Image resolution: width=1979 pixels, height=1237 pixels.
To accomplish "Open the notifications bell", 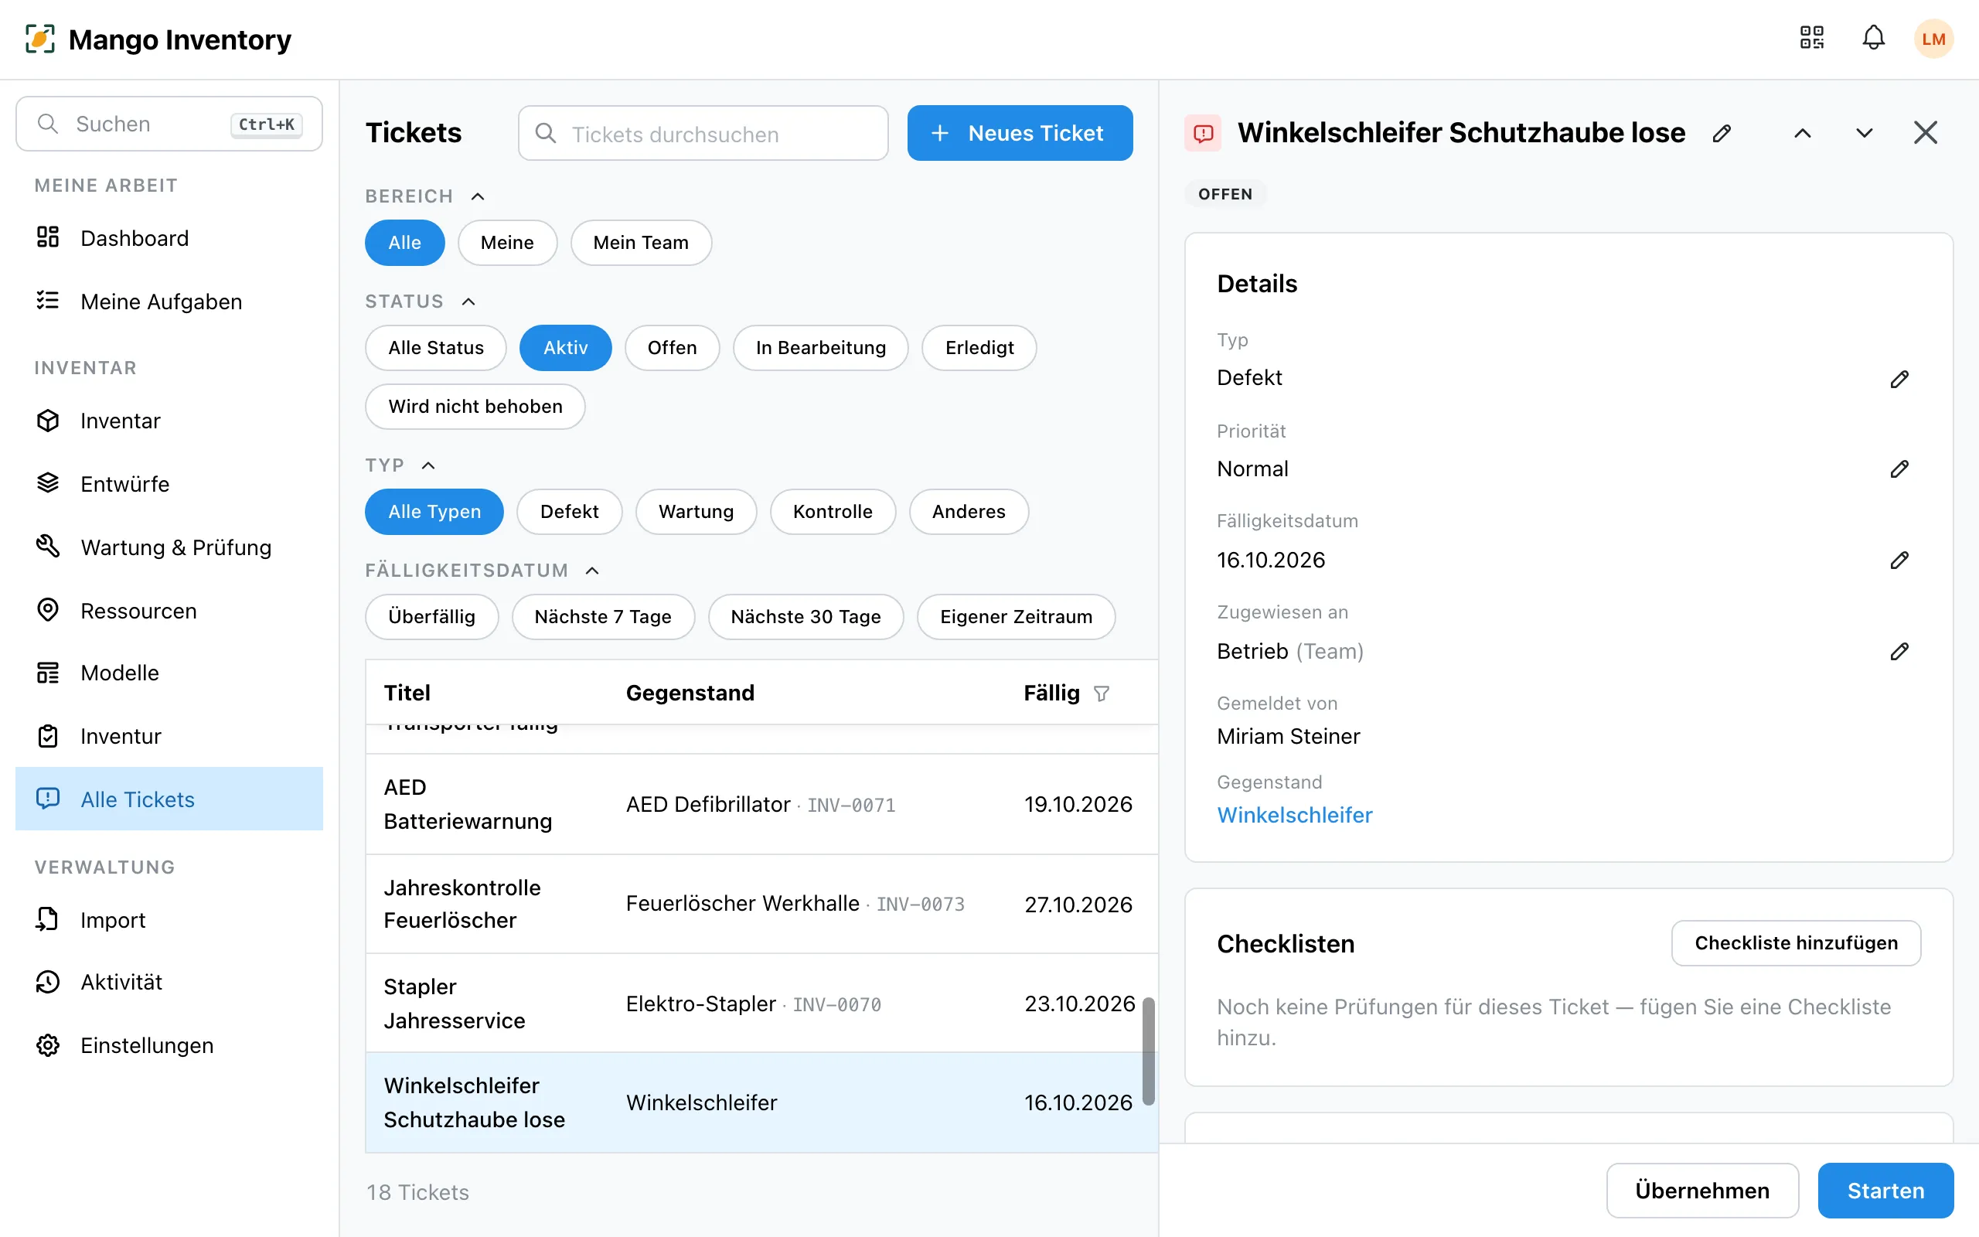I will (x=1874, y=39).
